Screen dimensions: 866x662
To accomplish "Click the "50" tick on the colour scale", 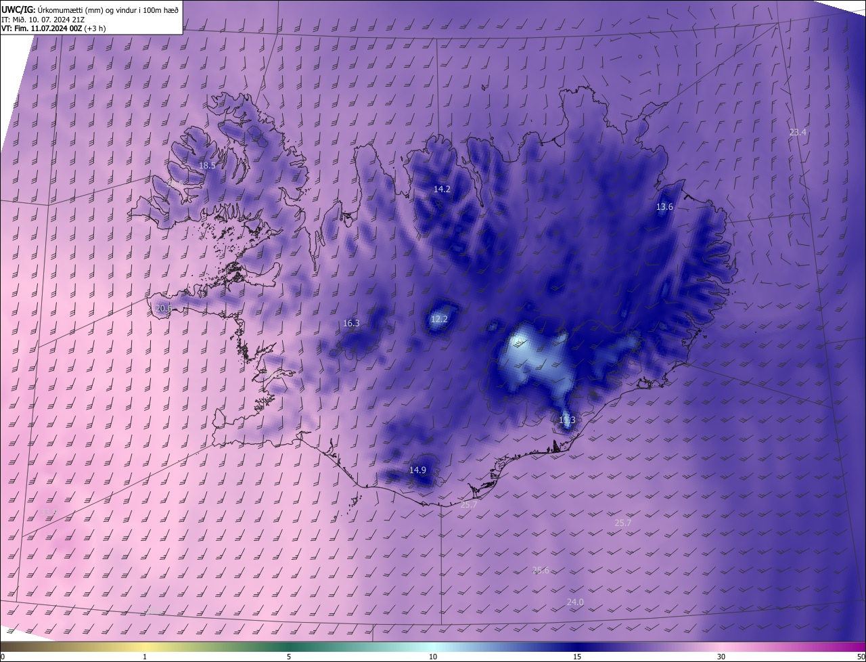I will 861,657.
